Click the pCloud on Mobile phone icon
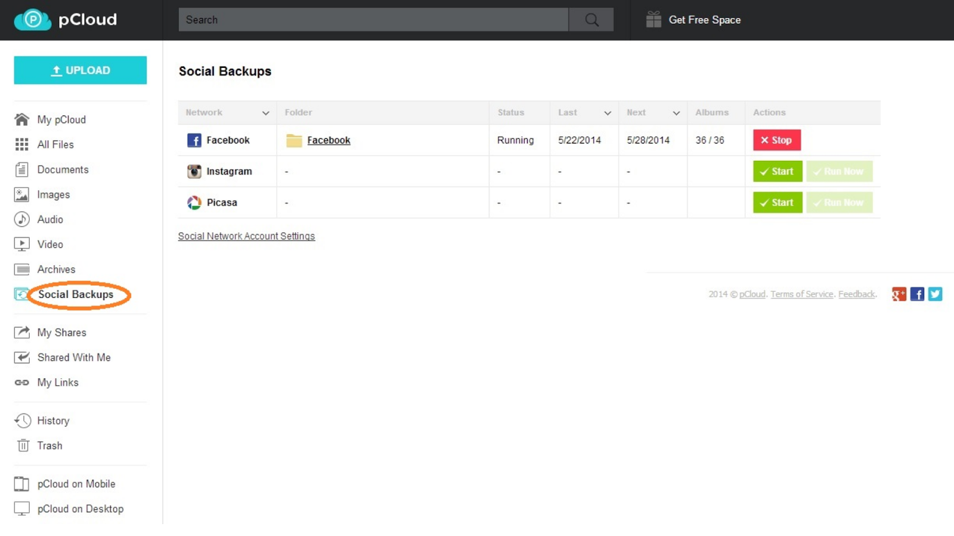 pyautogui.click(x=21, y=484)
